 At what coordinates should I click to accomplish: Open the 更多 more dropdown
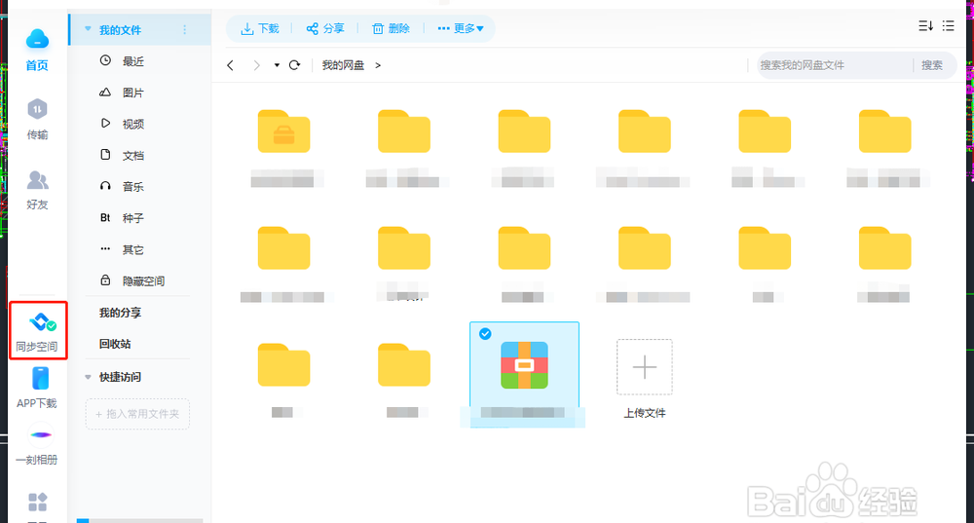(461, 28)
